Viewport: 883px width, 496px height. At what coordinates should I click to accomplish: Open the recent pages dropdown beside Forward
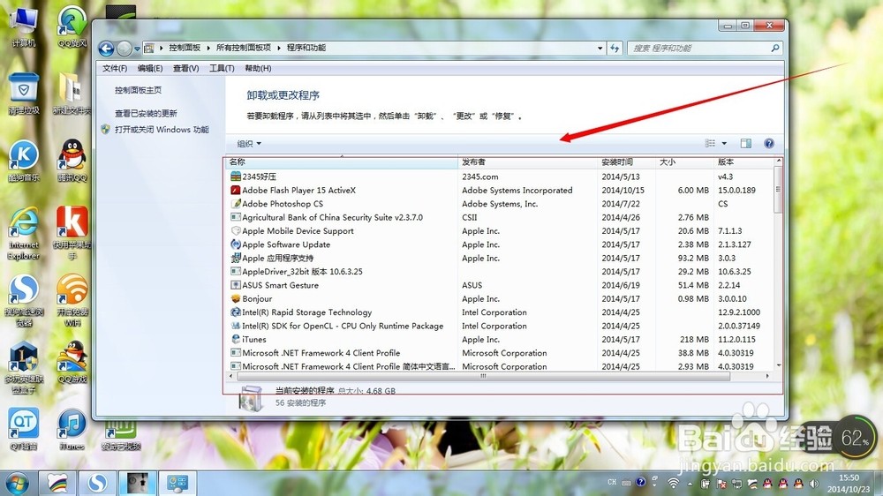point(137,49)
